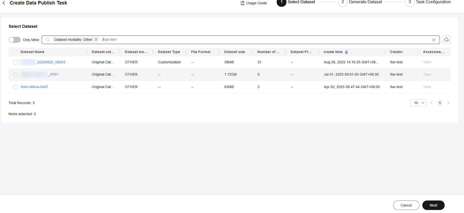Click the Total Records: 3 text
The height and width of the screenshot is (213, 464).
pos(22,103)
